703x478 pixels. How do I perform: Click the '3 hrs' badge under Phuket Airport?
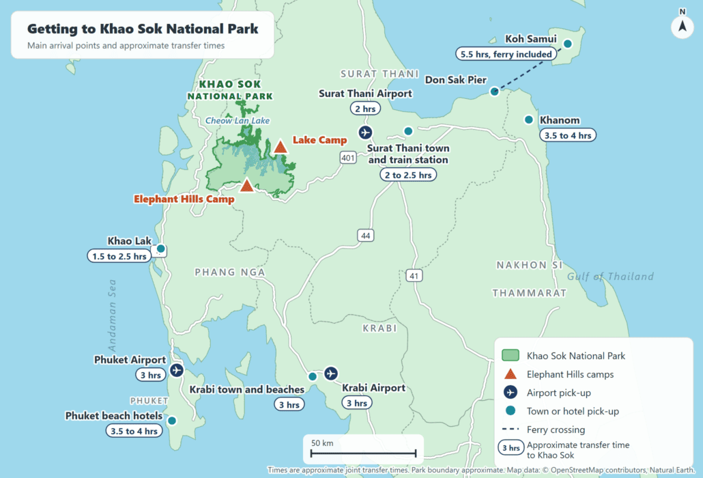click(151, 375)
